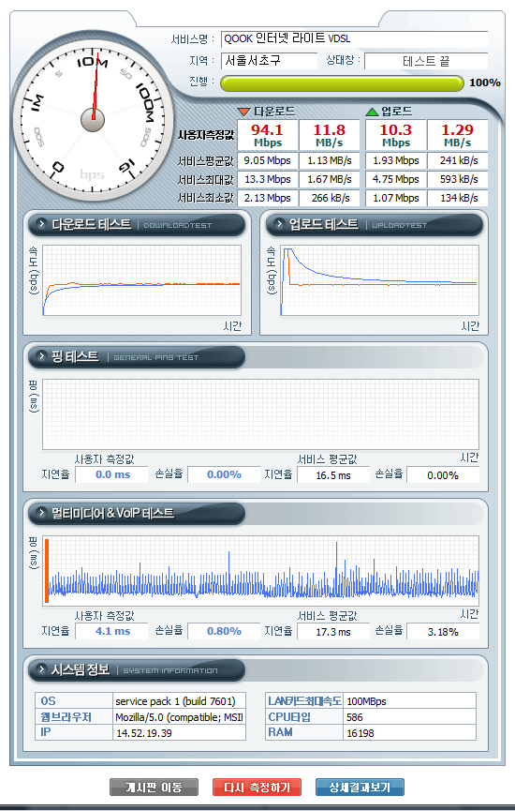Screen dimensions: 515x811
Task: Click the green 100% progress bar
Action: tap(342, 83)
